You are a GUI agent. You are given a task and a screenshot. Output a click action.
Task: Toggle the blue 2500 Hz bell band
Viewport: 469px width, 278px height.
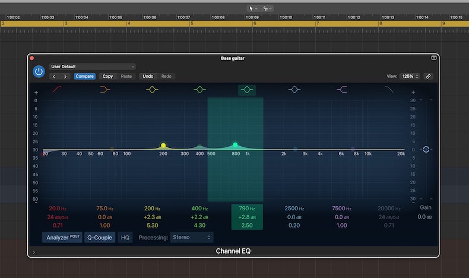pos(294,89)
